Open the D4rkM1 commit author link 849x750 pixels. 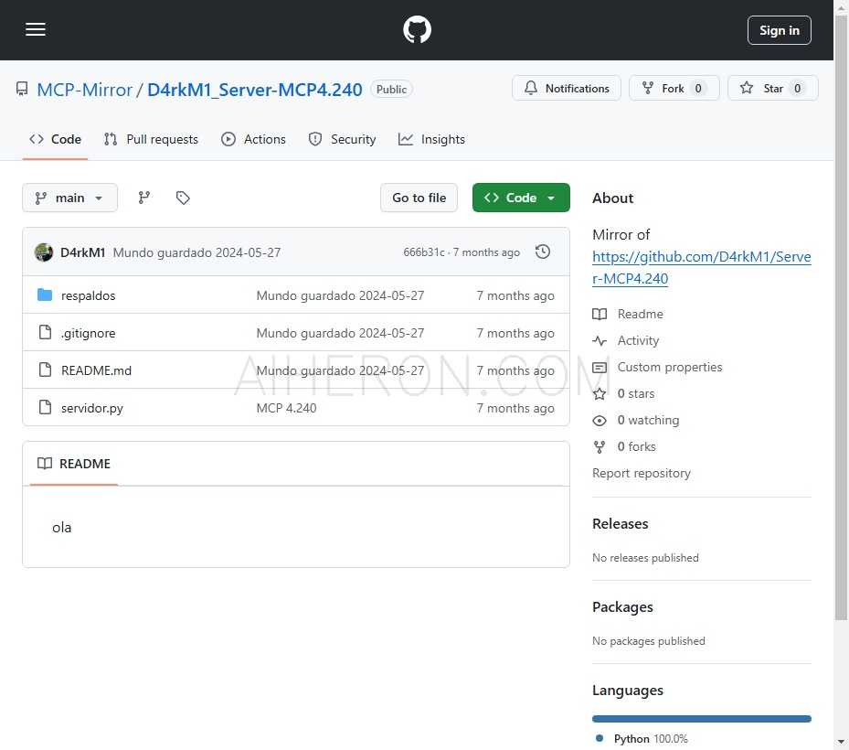[83, 252]
